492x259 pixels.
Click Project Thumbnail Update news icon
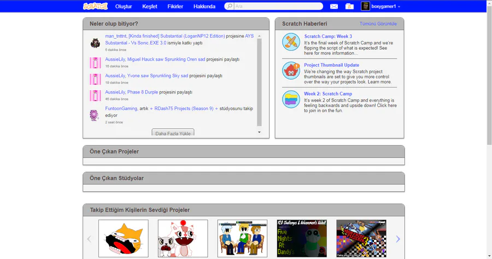pyautogui.click(x=291, y=70)
